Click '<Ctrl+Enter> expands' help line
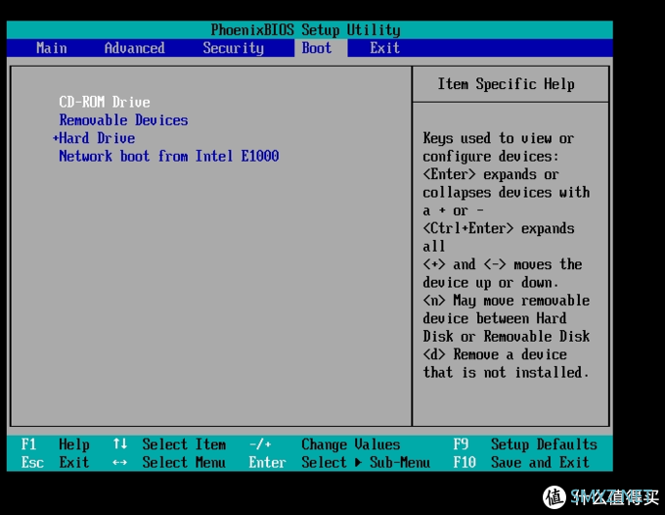The image size is (665, 515). [499, 228]
